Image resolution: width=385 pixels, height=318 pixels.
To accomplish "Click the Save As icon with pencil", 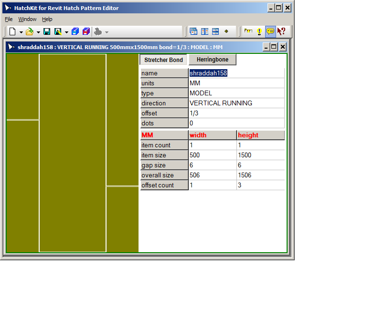I will click(x=58, y=31).
